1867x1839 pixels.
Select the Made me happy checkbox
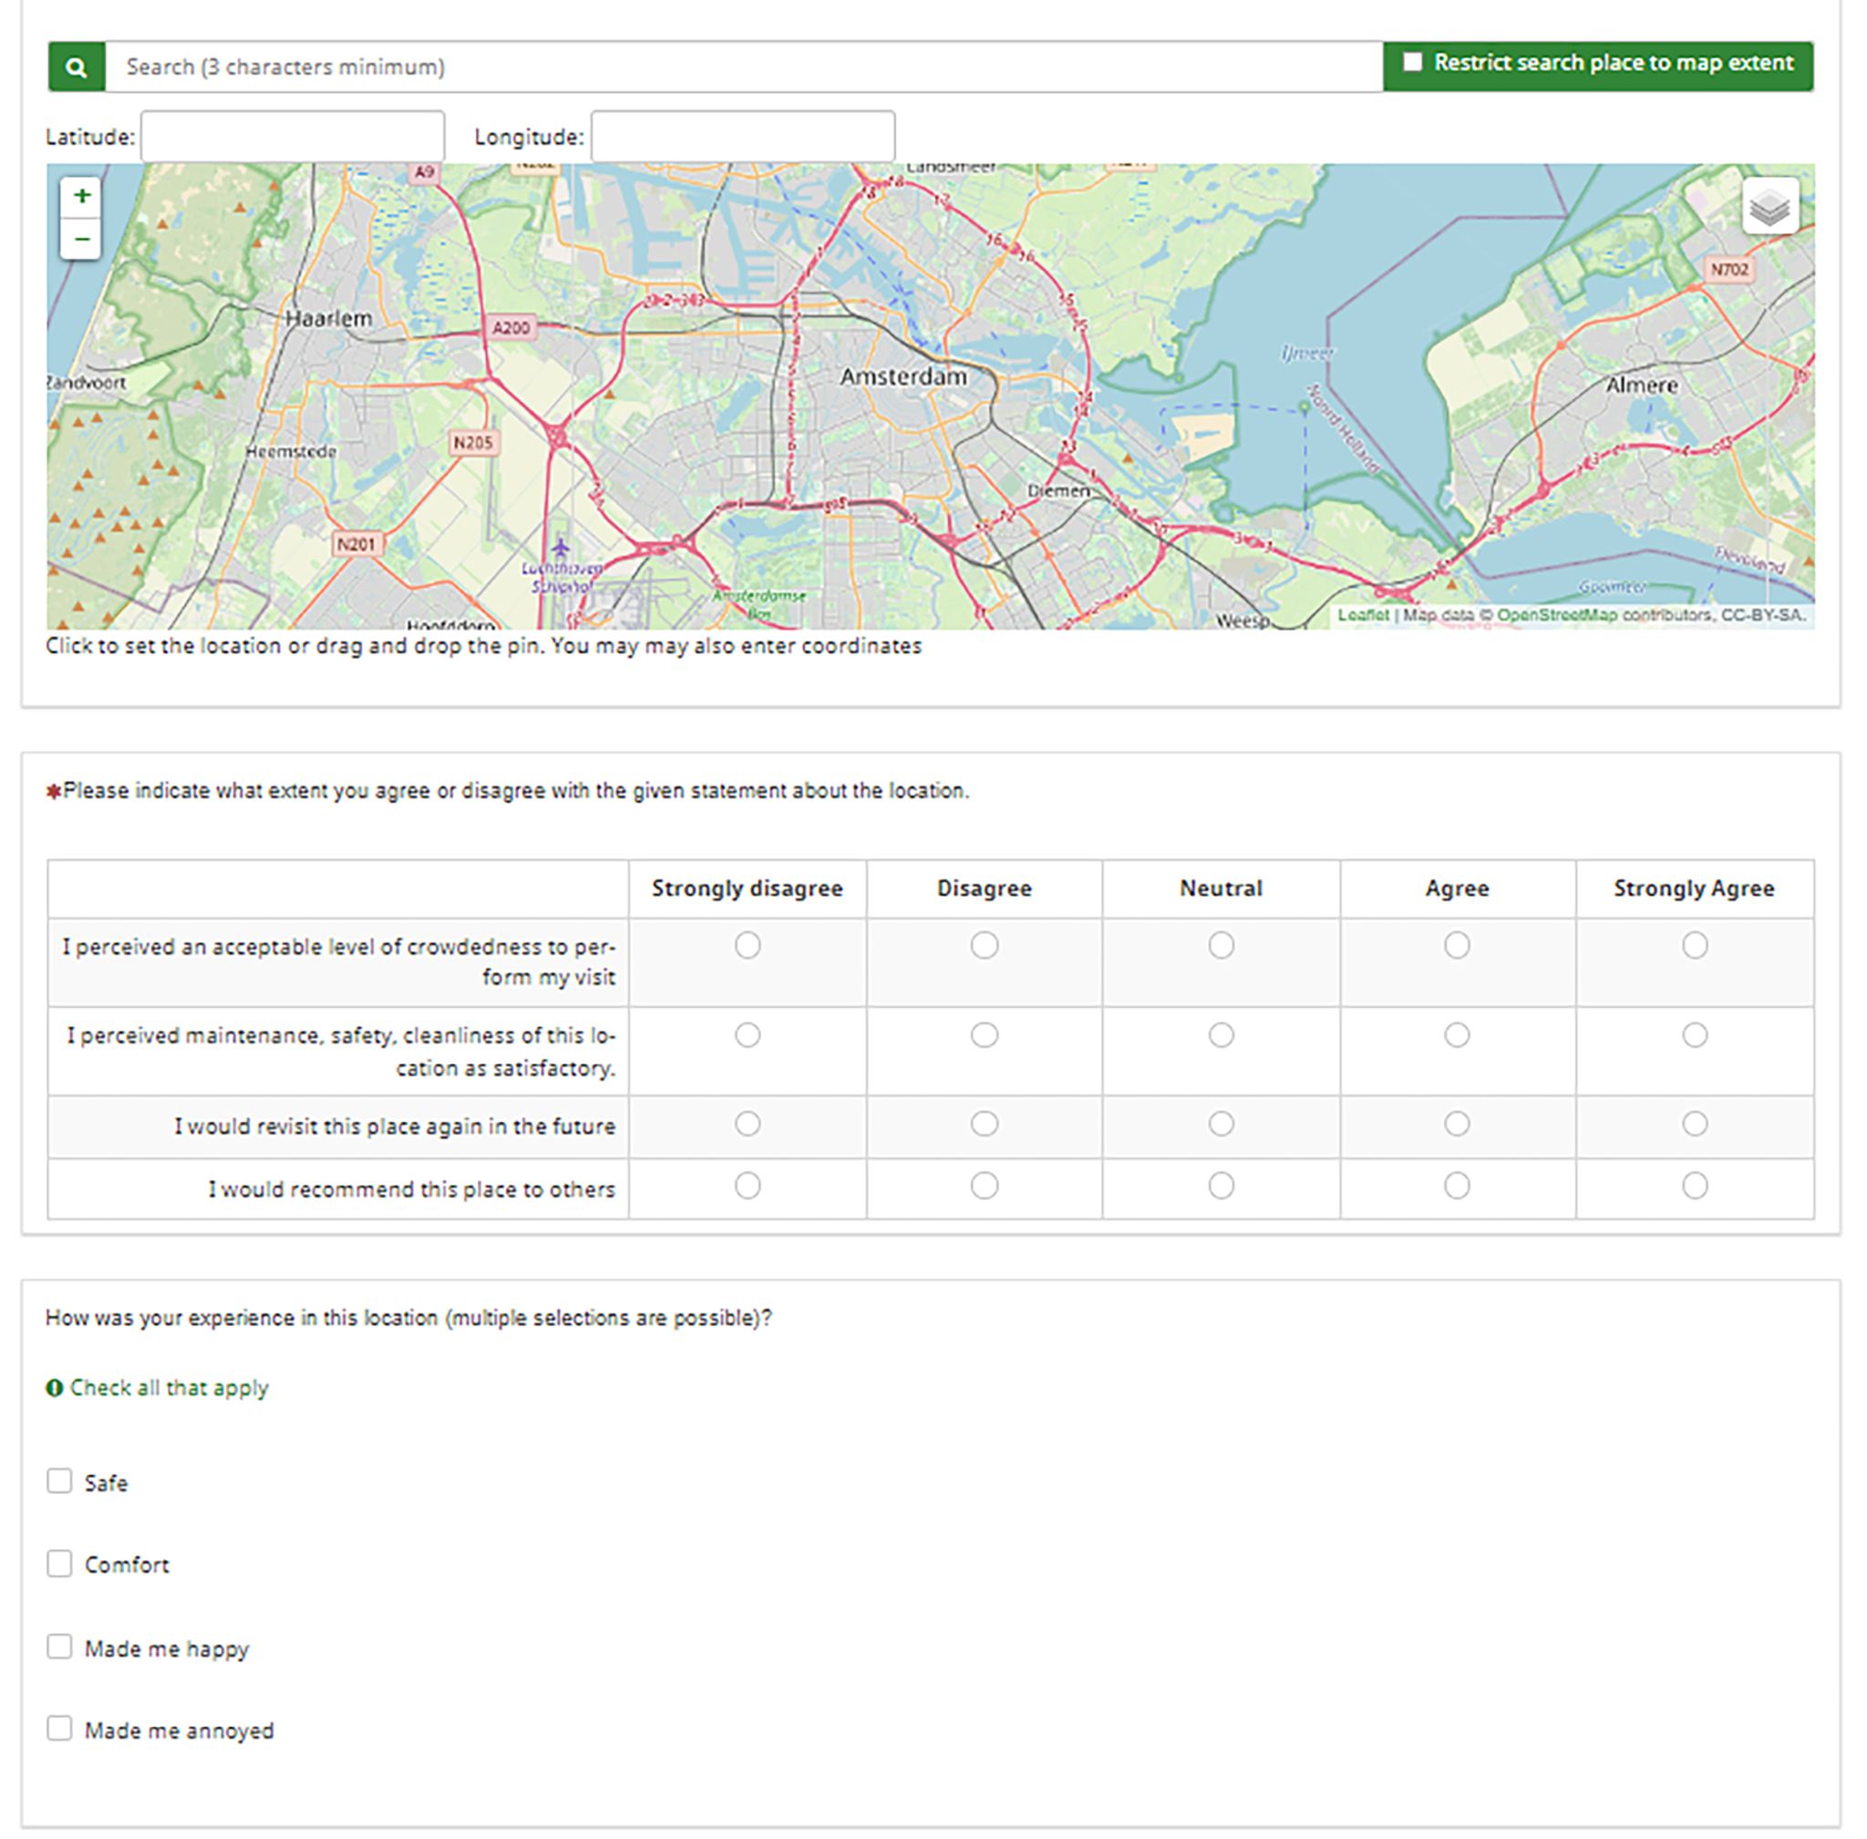click(60, 1647)
